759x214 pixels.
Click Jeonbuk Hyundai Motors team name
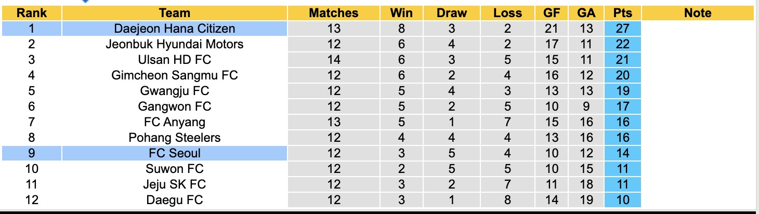click(175, 44)
